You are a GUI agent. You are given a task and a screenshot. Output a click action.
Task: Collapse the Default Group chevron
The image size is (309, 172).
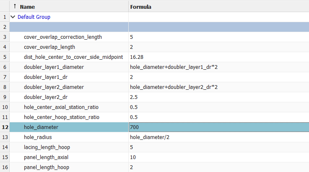tap(13, 17)
